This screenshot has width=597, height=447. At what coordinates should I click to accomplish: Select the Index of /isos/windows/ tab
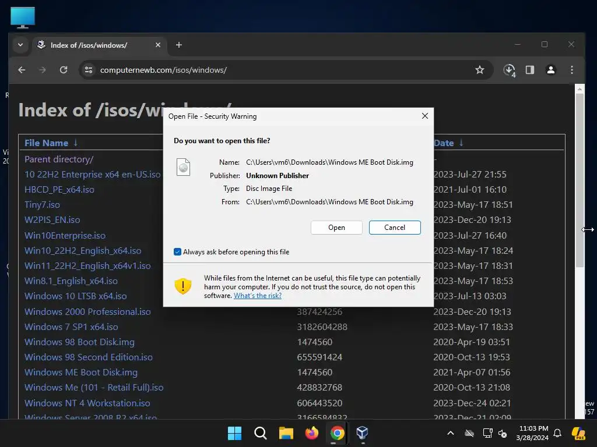coord(100,45)
